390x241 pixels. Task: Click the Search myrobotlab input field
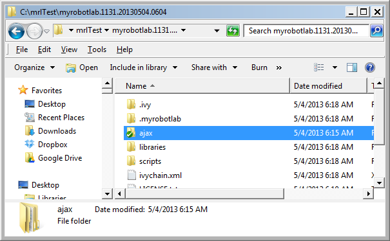(306, 31)
